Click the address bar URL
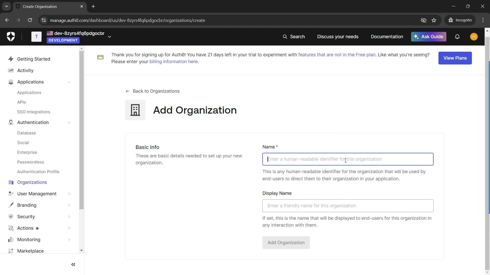The height and width of the screenshot is (275, 490). click(x=127, y=20)
